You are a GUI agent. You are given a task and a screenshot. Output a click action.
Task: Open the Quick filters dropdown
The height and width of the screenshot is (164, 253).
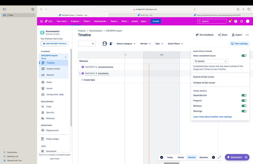[x=175, y=44]
